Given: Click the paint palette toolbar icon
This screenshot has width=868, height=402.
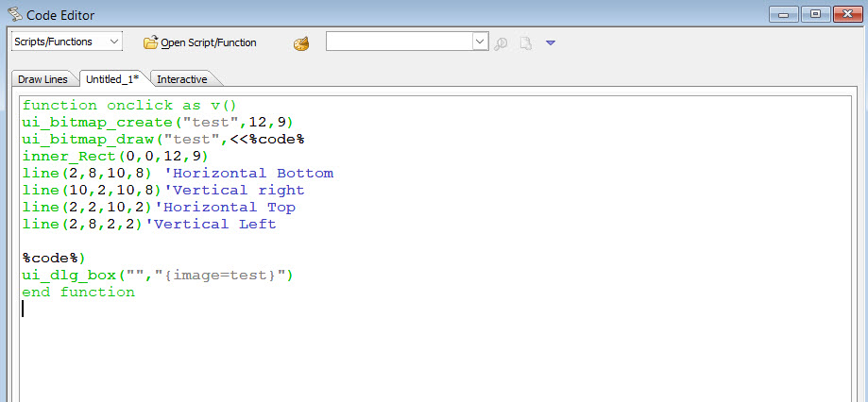Looking at the screenshot, I should pyautogui.click(x=301, y=42).
